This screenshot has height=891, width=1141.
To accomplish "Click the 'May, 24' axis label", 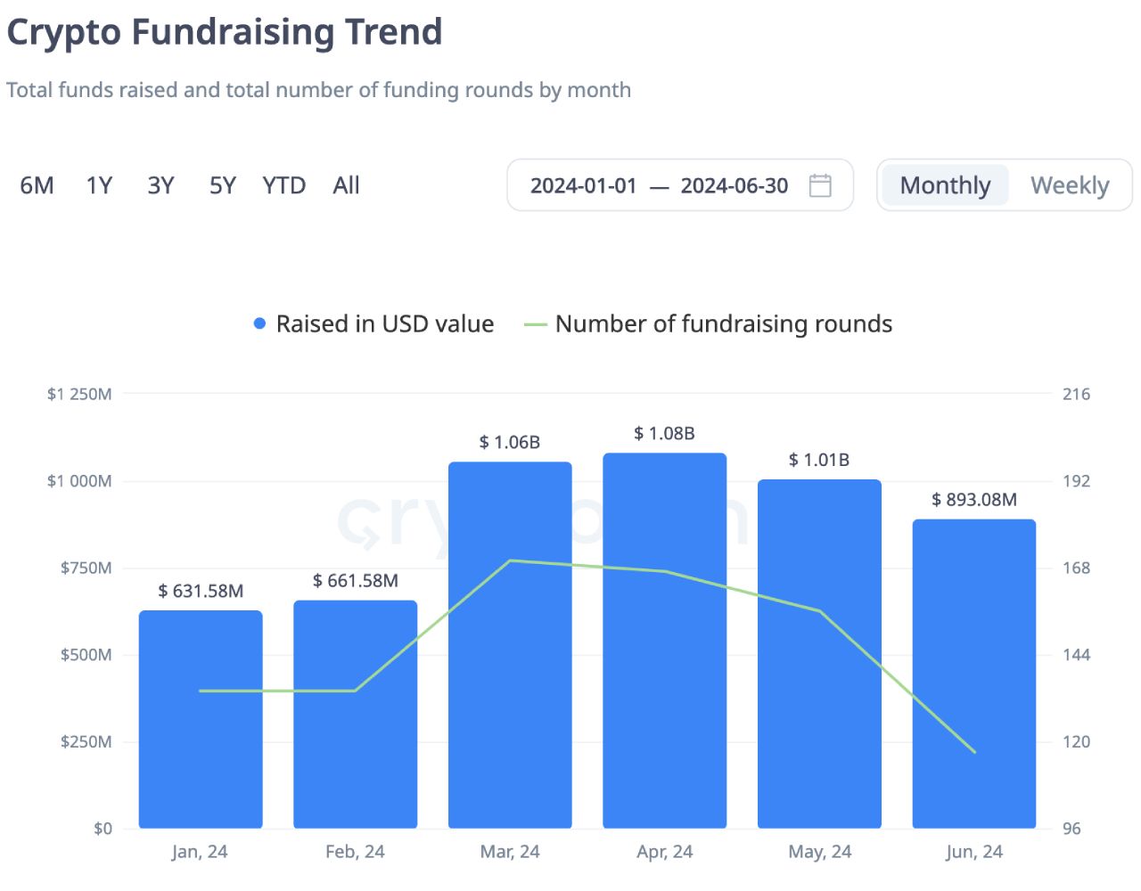I will click(x=819, y=852).
